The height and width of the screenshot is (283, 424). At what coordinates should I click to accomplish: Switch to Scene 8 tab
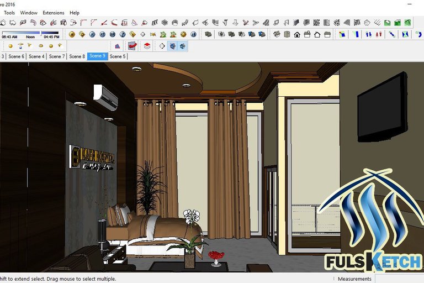(77, 56)
